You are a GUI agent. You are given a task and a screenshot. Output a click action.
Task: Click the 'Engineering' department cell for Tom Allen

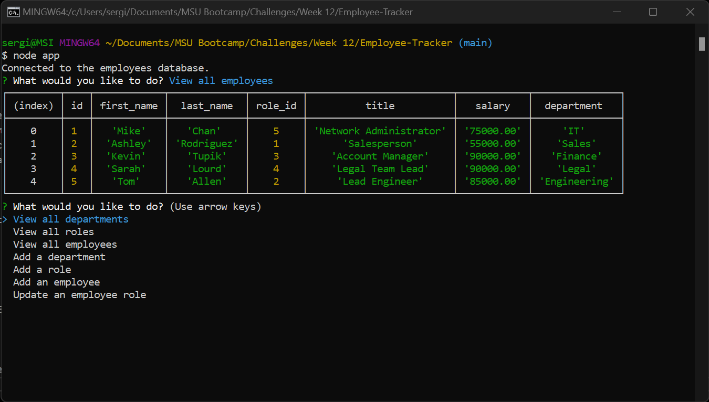pos(576,181)
